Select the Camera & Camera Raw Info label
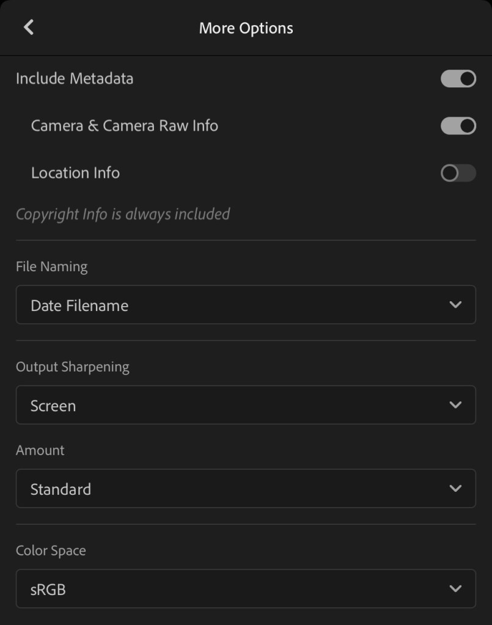492x625 pixels. pos(125,126)
